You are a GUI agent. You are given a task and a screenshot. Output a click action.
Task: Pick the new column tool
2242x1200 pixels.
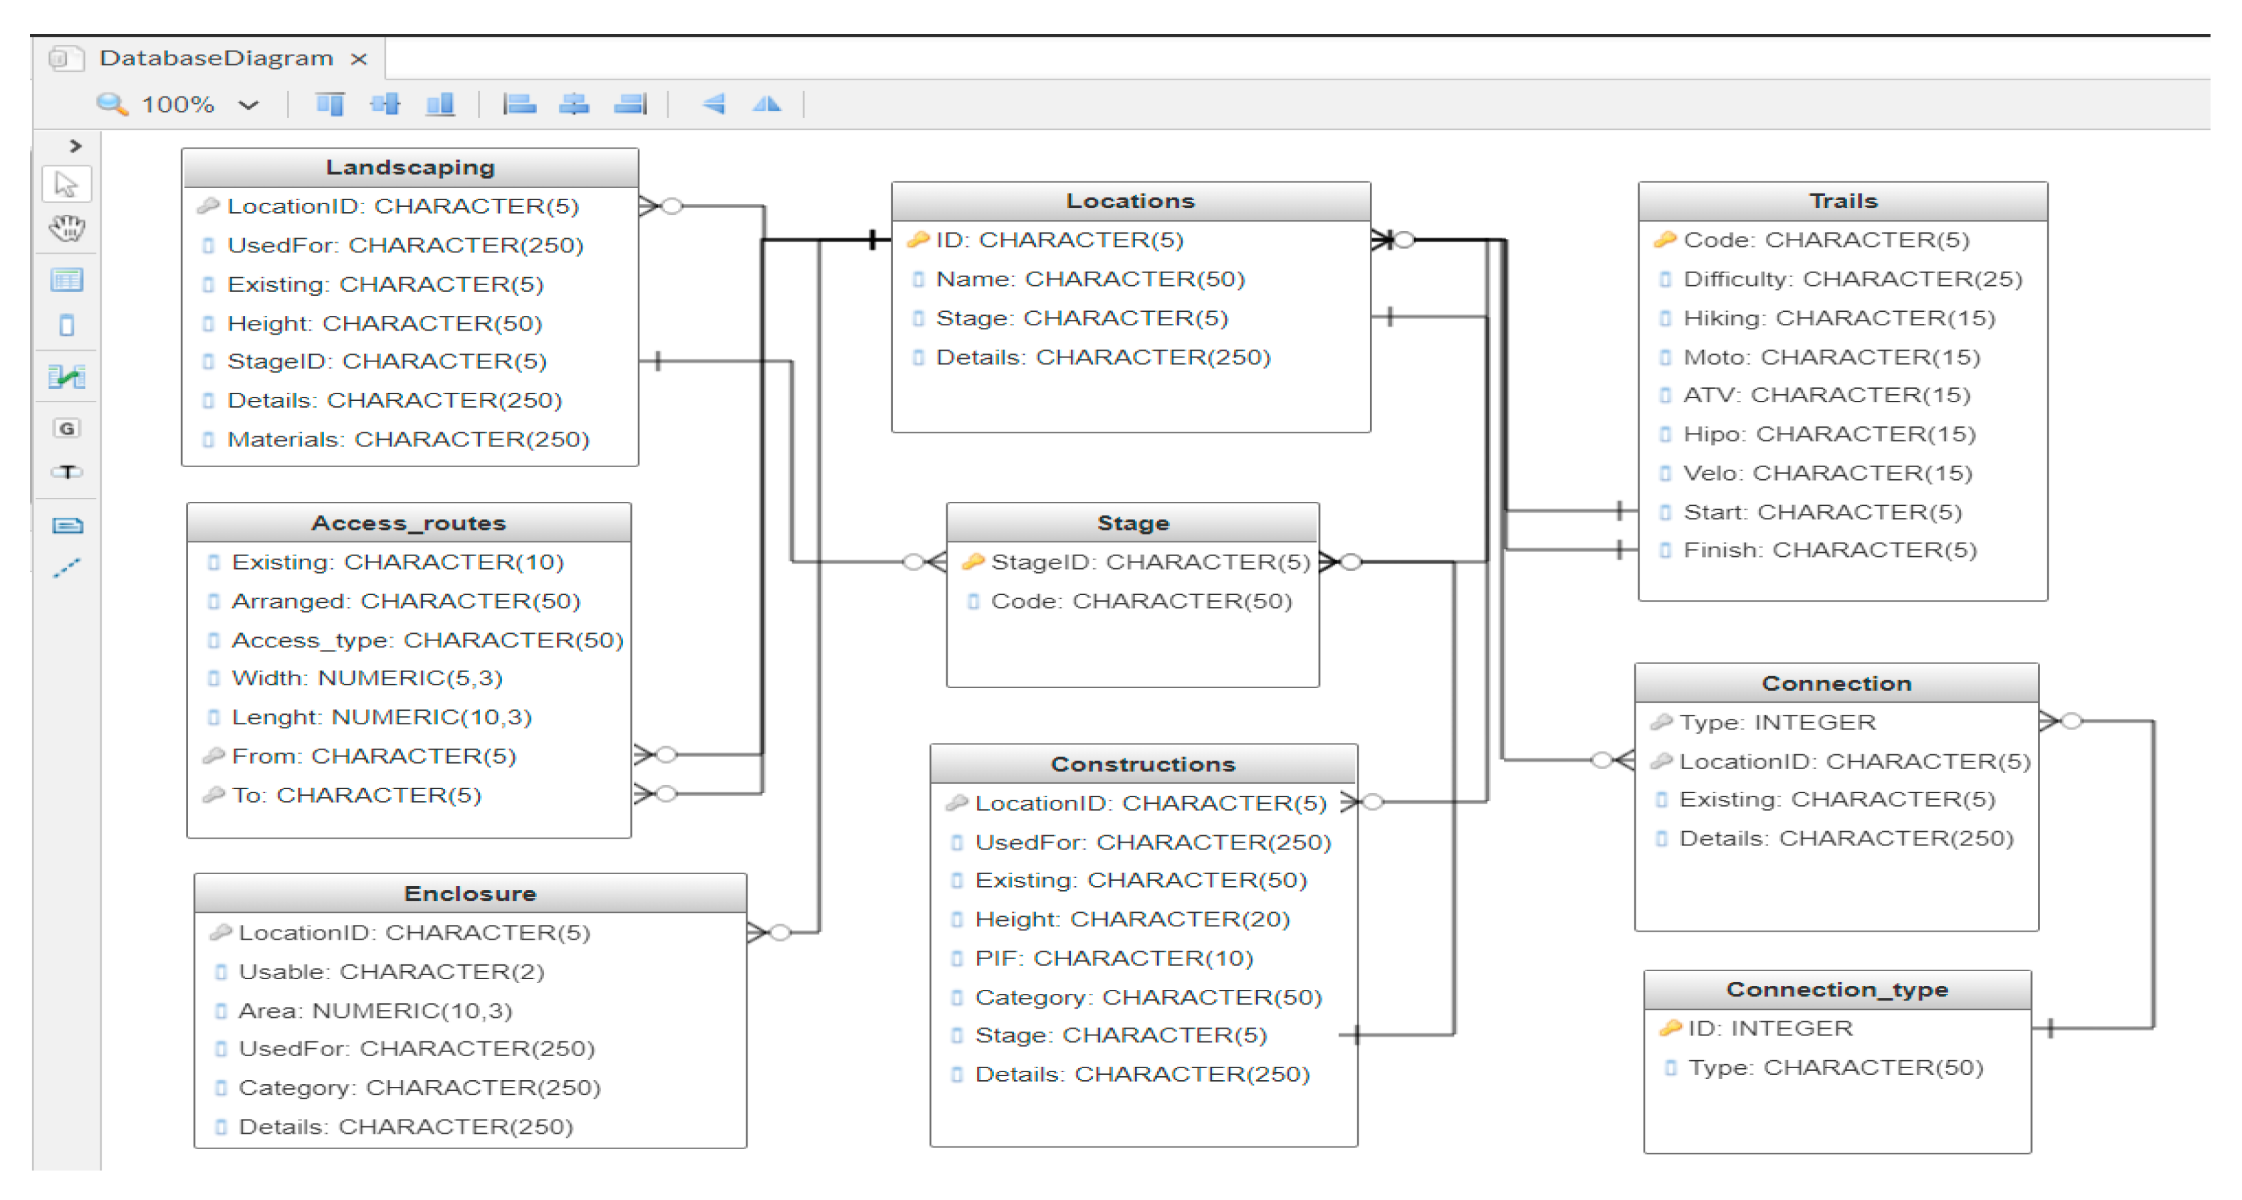[66, 325]
